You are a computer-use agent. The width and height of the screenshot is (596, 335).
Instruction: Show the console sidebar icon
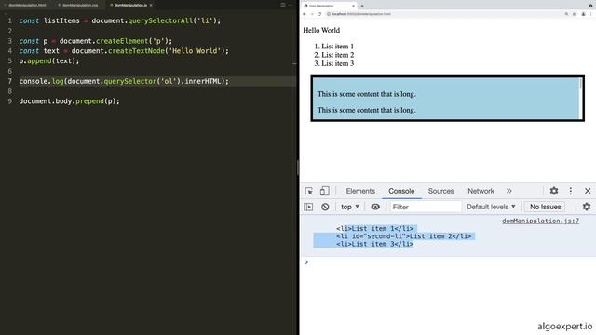tap(308, 207)
